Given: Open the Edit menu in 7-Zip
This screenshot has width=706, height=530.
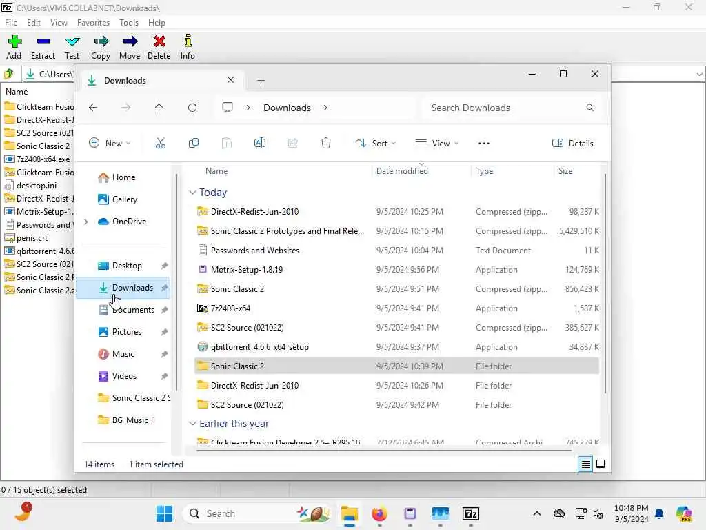Looking at the screenshot, I should coord(33,23).
